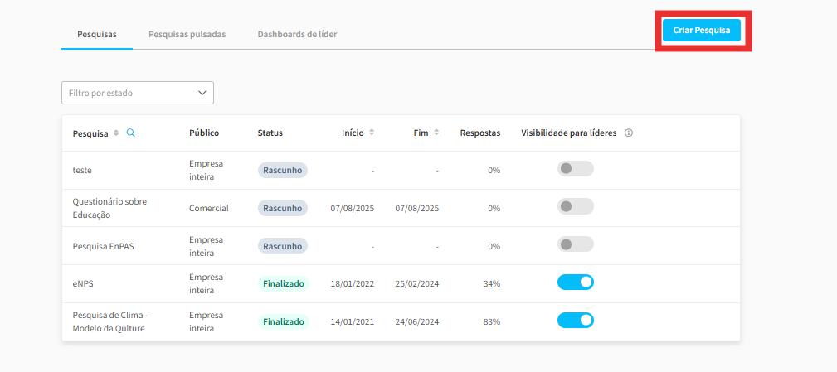The height and width of the screenshot is (372, 837).
Task: Toggle leader visibility for teste survey
Action: click(x=576, y=168)
